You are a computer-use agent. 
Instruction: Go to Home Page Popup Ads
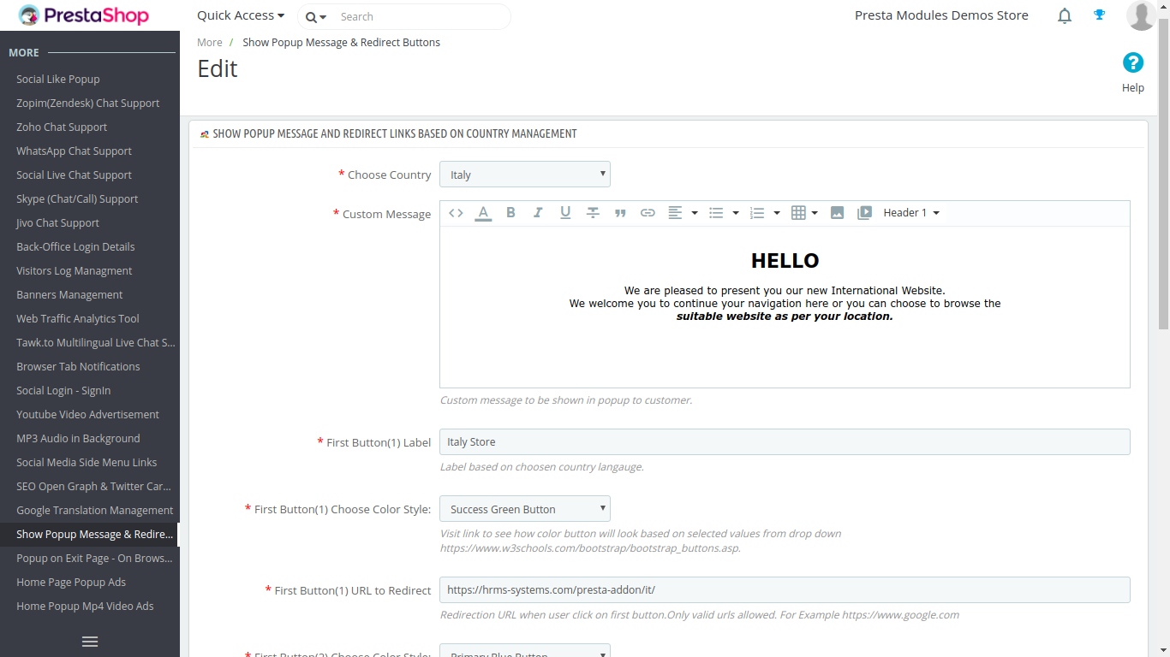(71, 582)
